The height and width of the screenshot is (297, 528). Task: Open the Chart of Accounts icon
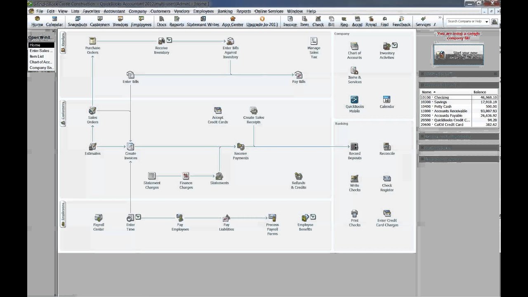coord(354,46)
